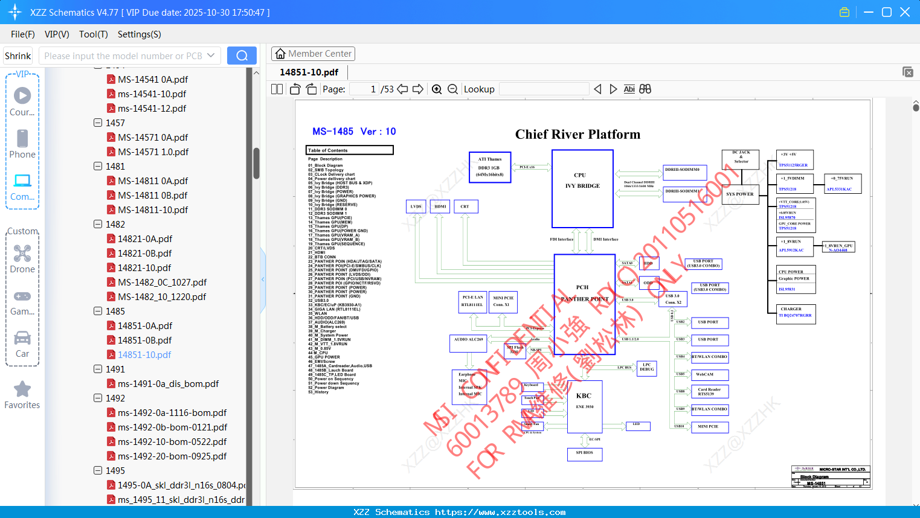This screenshot has height=518, width=920.
Task: Toggle the Abi whole-word match icon
Action: [x=629, y=89]
